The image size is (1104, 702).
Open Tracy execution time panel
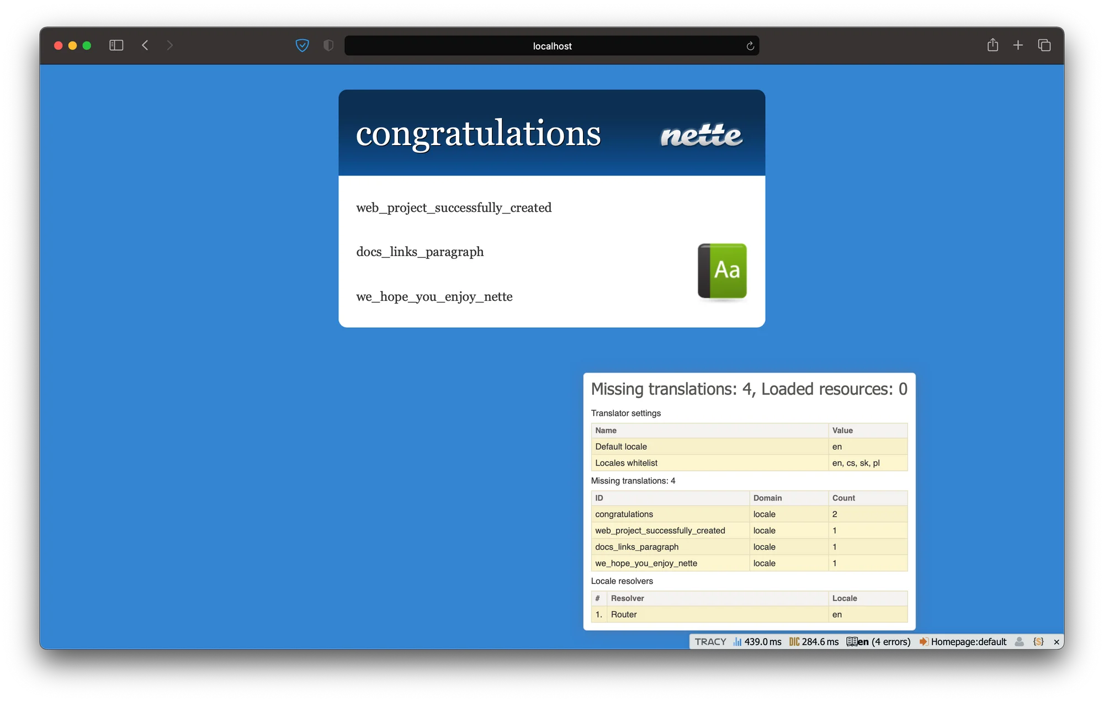pos(757,642)
